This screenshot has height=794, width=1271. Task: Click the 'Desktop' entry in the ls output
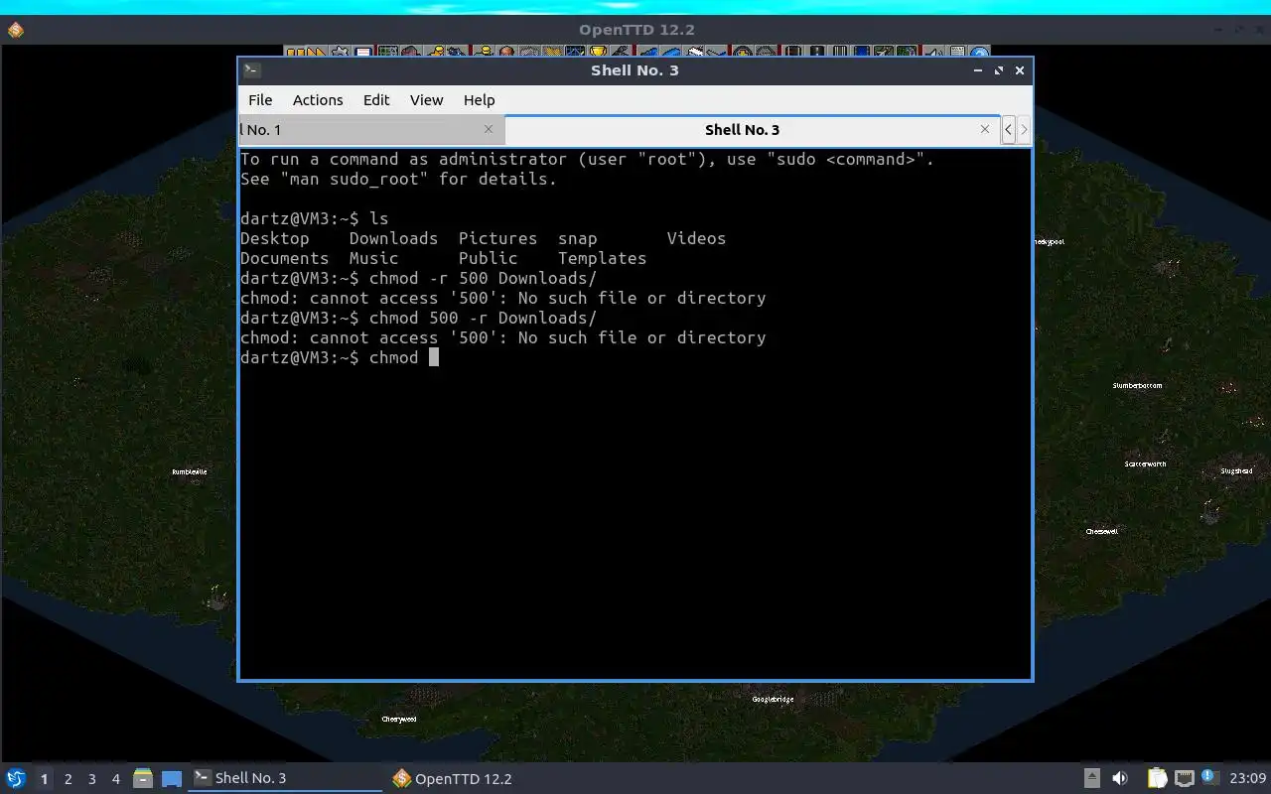tap(274, 238)
